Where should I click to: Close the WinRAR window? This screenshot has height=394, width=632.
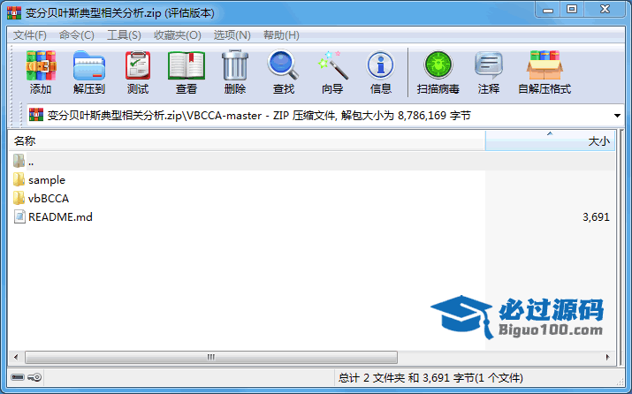605,10
